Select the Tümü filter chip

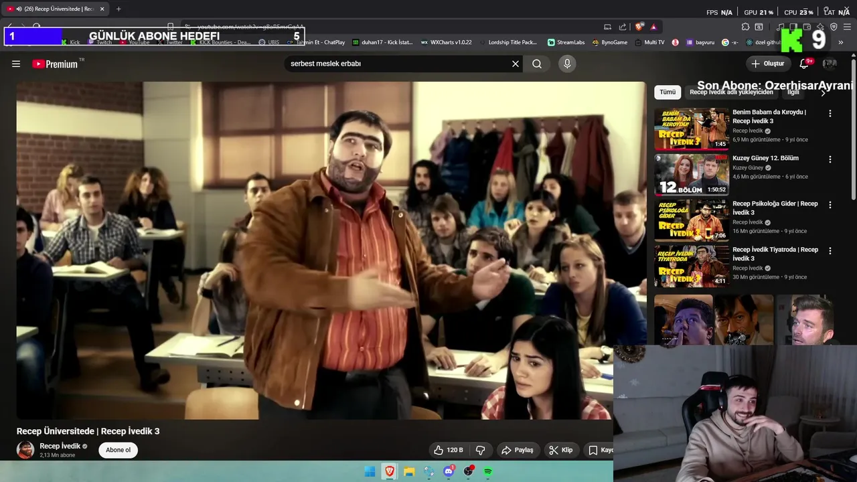point(668,92)
